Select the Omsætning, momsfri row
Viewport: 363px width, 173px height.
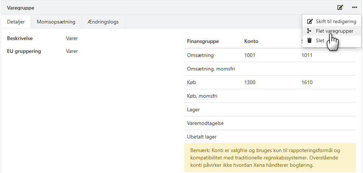[x=211, y=69]
